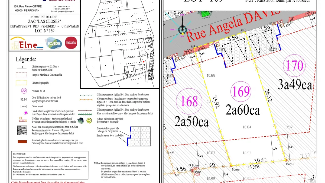The image size is (325, 183).
Task: Select the circled lot number 168
Action: pyautogui.click(x=189, y=101)
